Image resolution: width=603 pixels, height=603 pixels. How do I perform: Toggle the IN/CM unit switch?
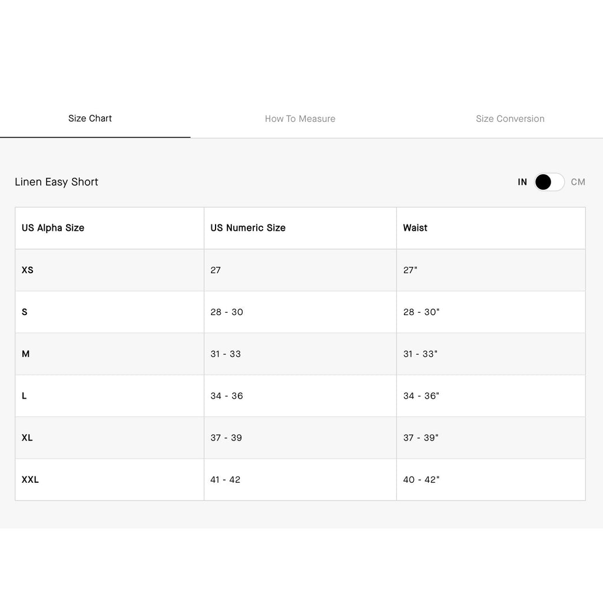tap(549, 182)
